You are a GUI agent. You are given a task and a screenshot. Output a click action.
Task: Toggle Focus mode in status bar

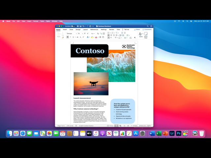[x=110, y=126]
